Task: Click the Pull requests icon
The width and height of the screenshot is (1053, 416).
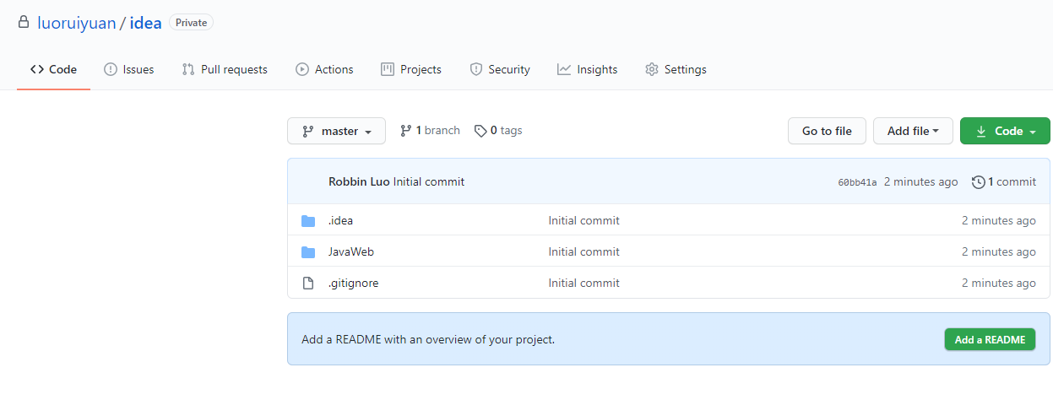Action: (x=188, y=69)
